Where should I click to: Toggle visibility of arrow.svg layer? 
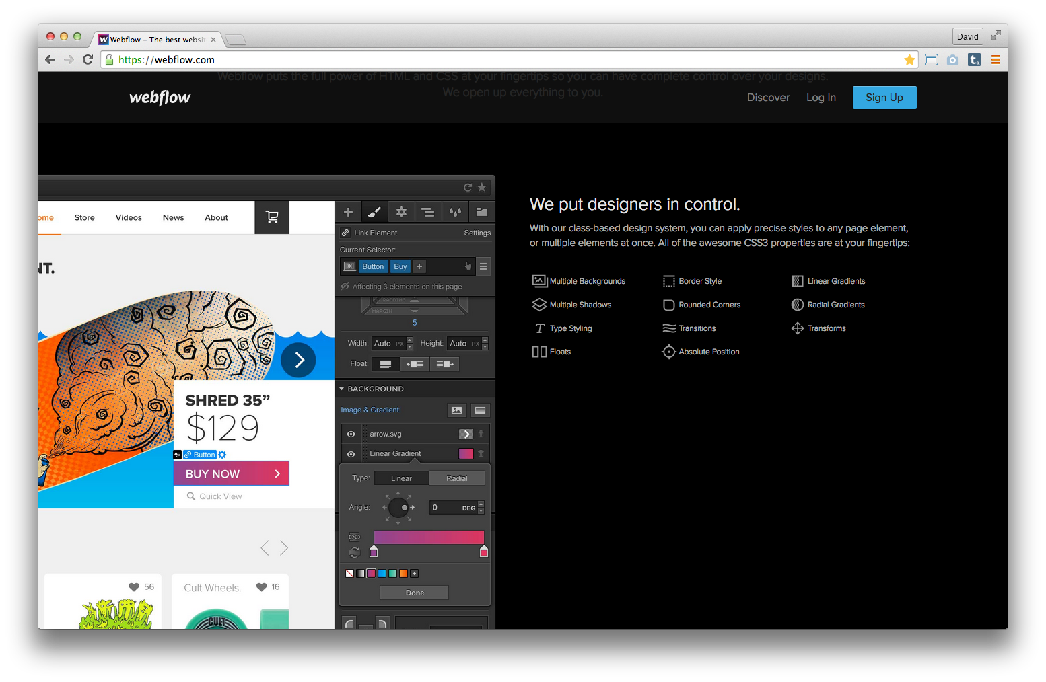tap(351, 434)
